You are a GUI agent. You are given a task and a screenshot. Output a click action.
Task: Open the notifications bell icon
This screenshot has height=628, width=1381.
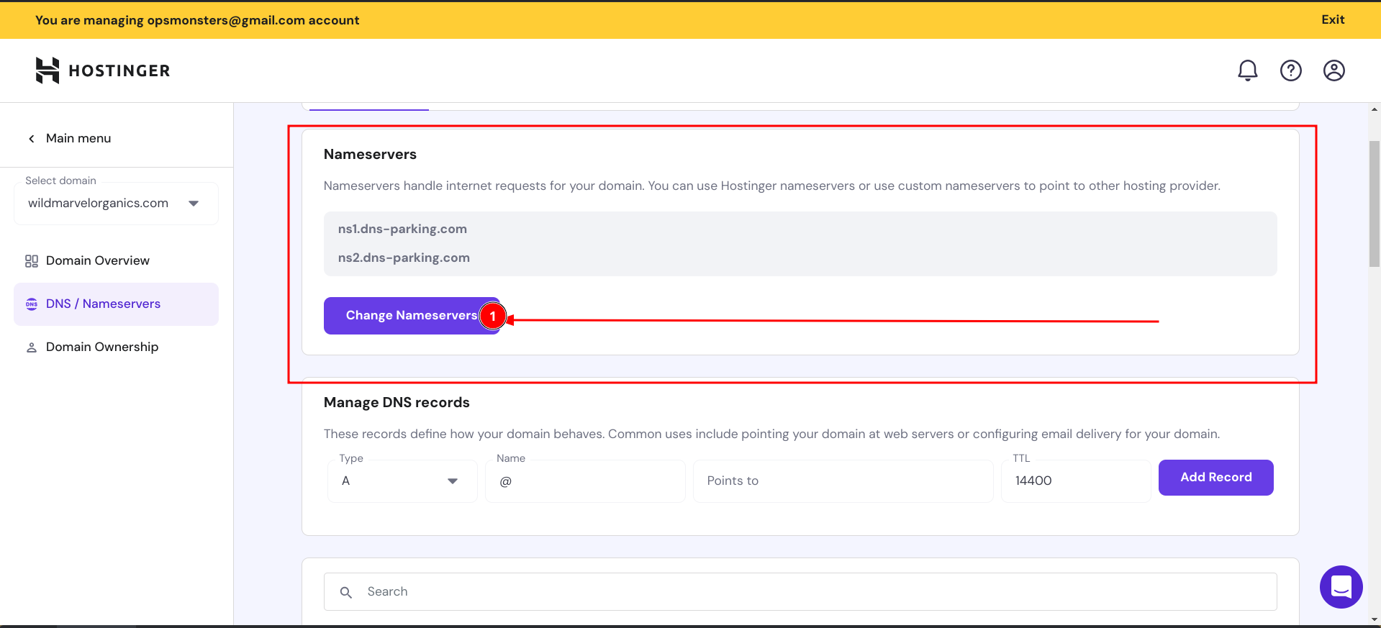pos(1247,70)
